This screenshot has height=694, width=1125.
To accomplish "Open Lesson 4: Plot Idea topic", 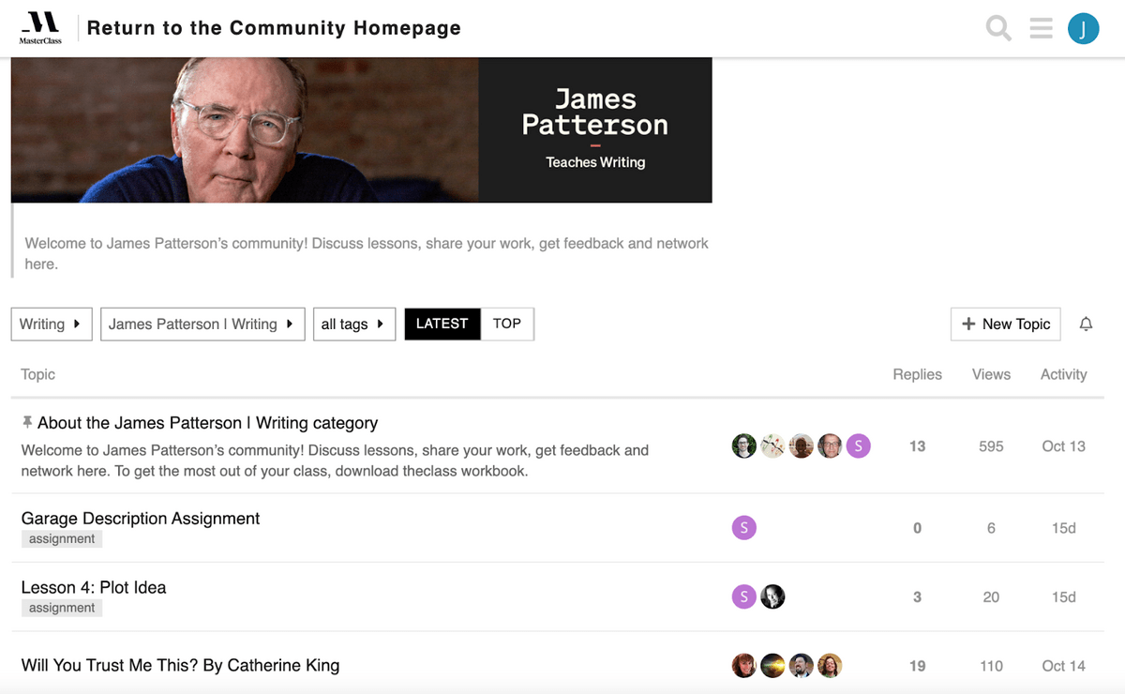I will pos(94,588).
